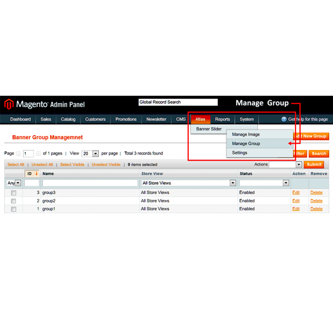Click Get help for this page link
Viewport: 333px width, 312px height.
[308, 119]
